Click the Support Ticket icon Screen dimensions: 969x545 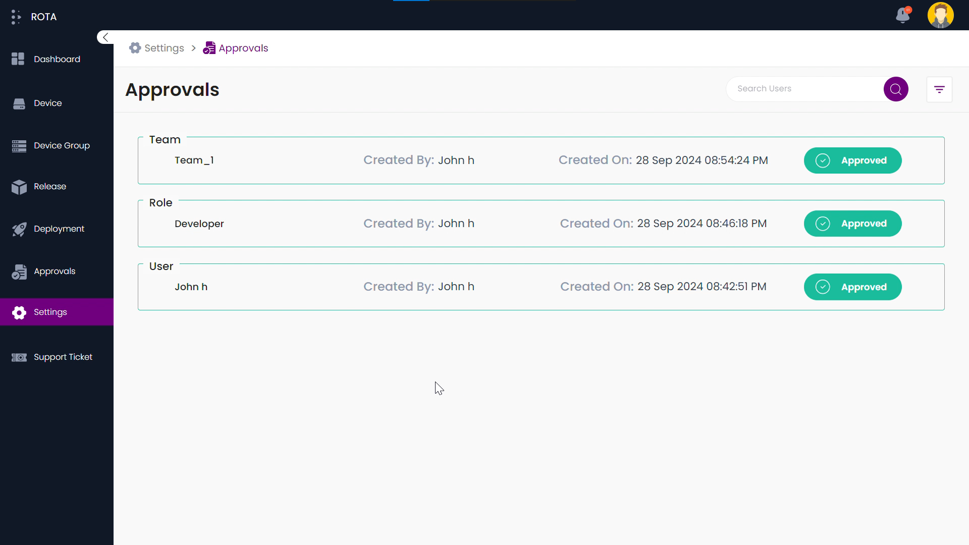point(19,357)
